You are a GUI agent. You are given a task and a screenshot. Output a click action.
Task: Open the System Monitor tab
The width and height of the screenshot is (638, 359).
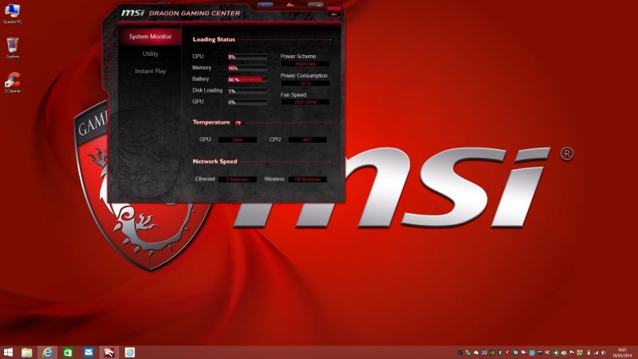pos(150,37)
